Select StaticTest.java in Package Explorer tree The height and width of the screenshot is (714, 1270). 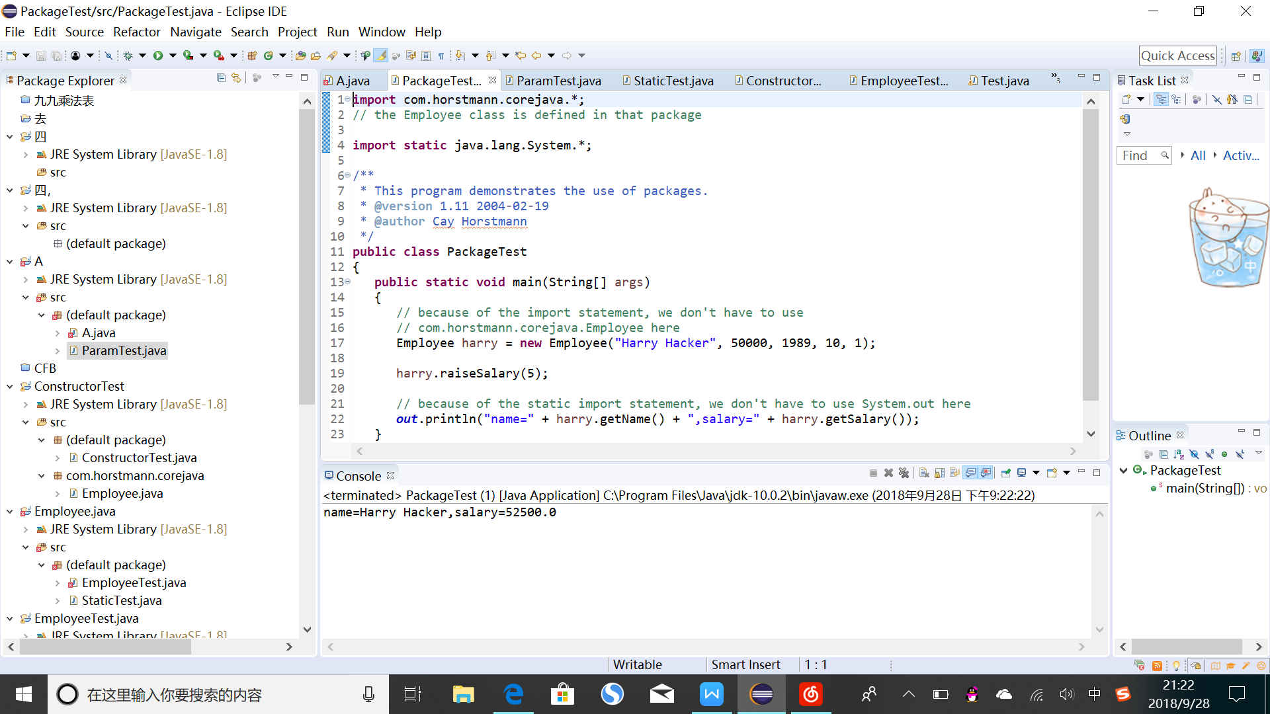pyautogui.click(x=122, y=601)
